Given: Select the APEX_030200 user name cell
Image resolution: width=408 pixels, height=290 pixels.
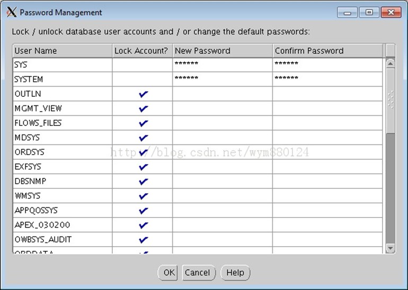Looking at the screenshot, I should coord(63,225).
